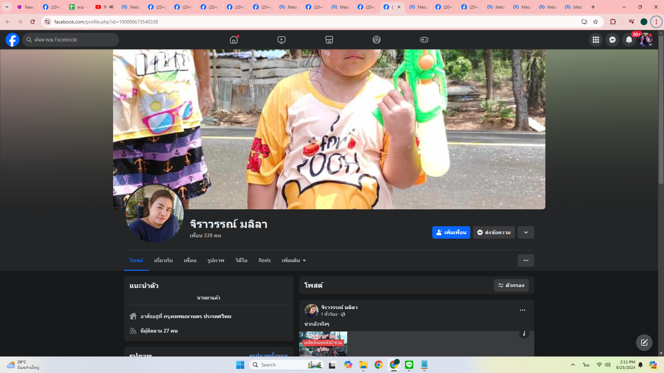664x373 pixels.
Task: Open the Facebook Watch video icon
Action: coord(282,40)
